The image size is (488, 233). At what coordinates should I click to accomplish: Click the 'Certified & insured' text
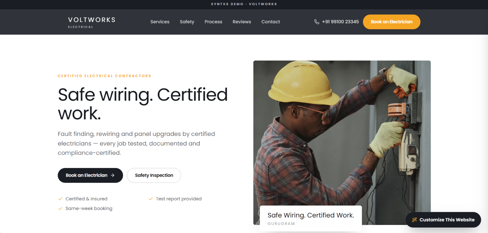click(x=86, y=199)
